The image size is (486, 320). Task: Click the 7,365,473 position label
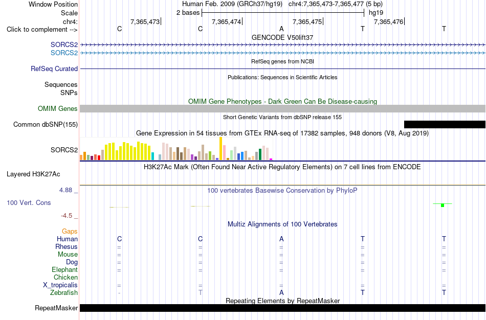click(145, 21)
